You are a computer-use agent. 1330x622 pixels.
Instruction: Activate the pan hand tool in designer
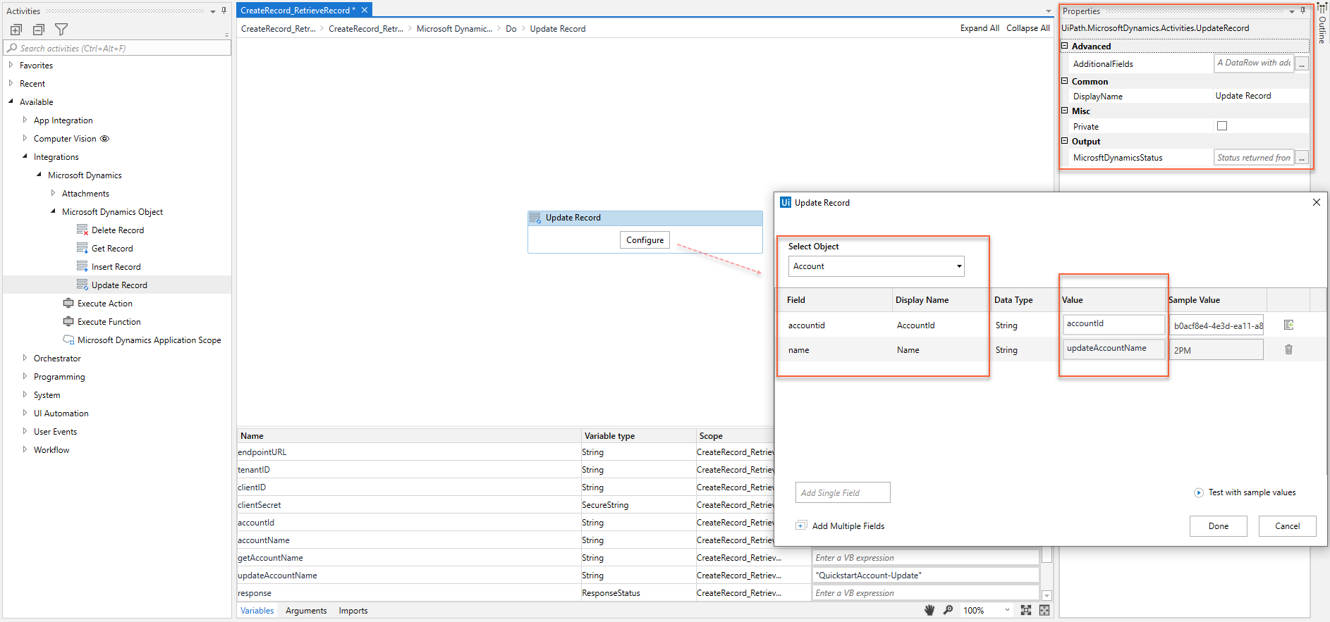tap(929, 610)
